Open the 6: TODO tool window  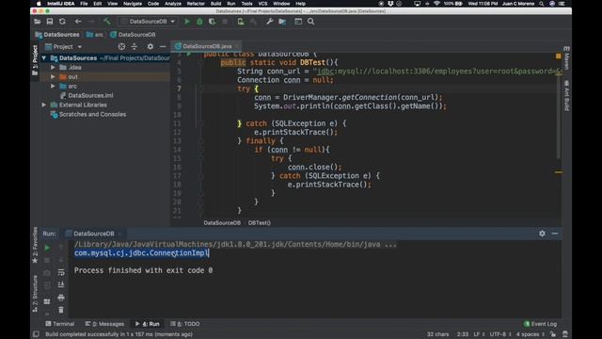(x=185, y=324)
